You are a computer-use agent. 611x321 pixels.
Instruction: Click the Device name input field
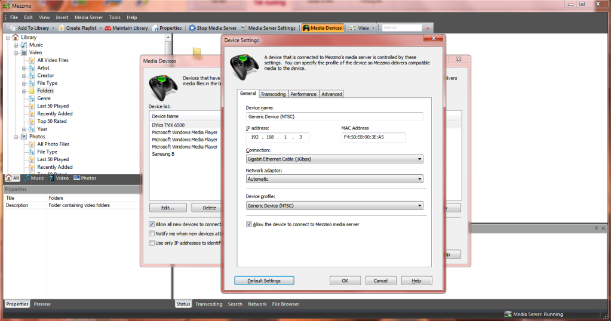pos(334,117)
